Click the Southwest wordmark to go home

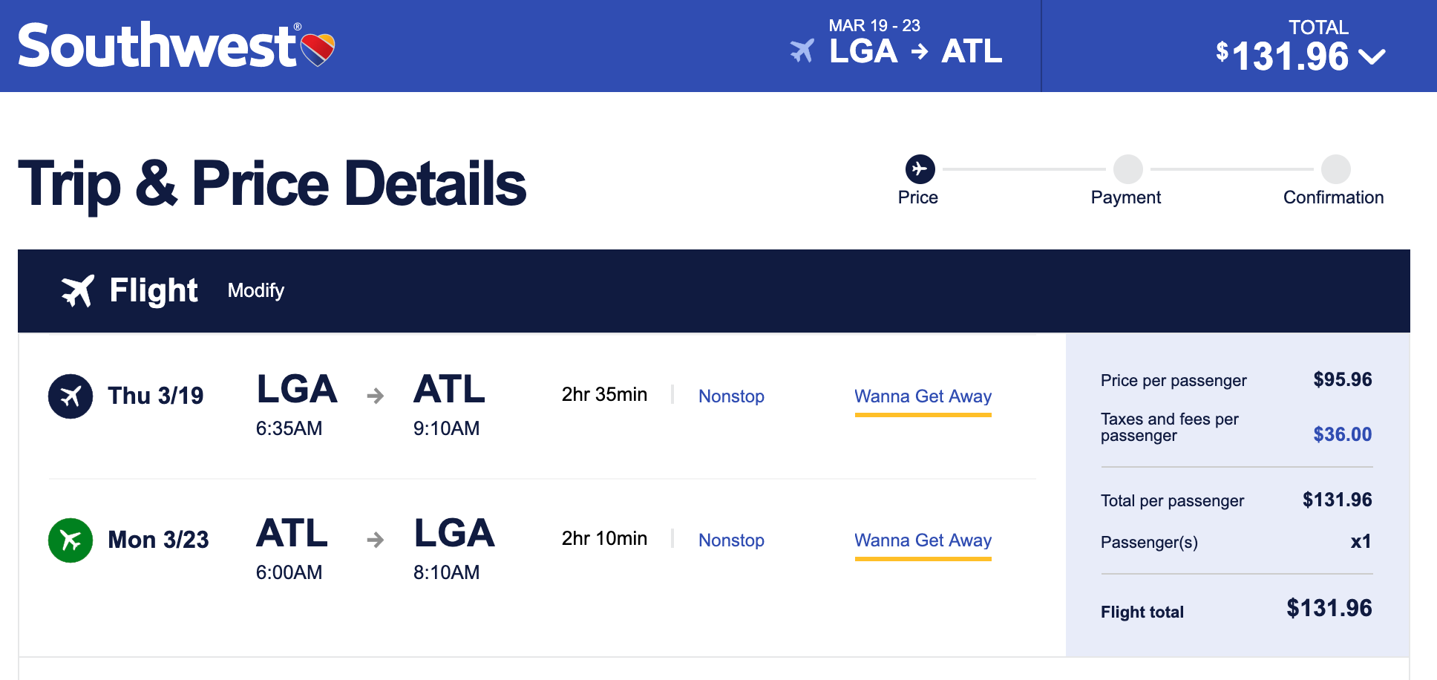157,46
